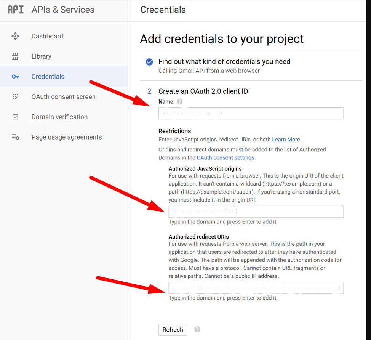371x340 pixels.
Task: Click the Page usage agreements icon
Action: 15,137
